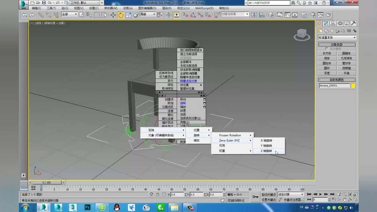Open the Cameras creation category icon

[337, 31]
